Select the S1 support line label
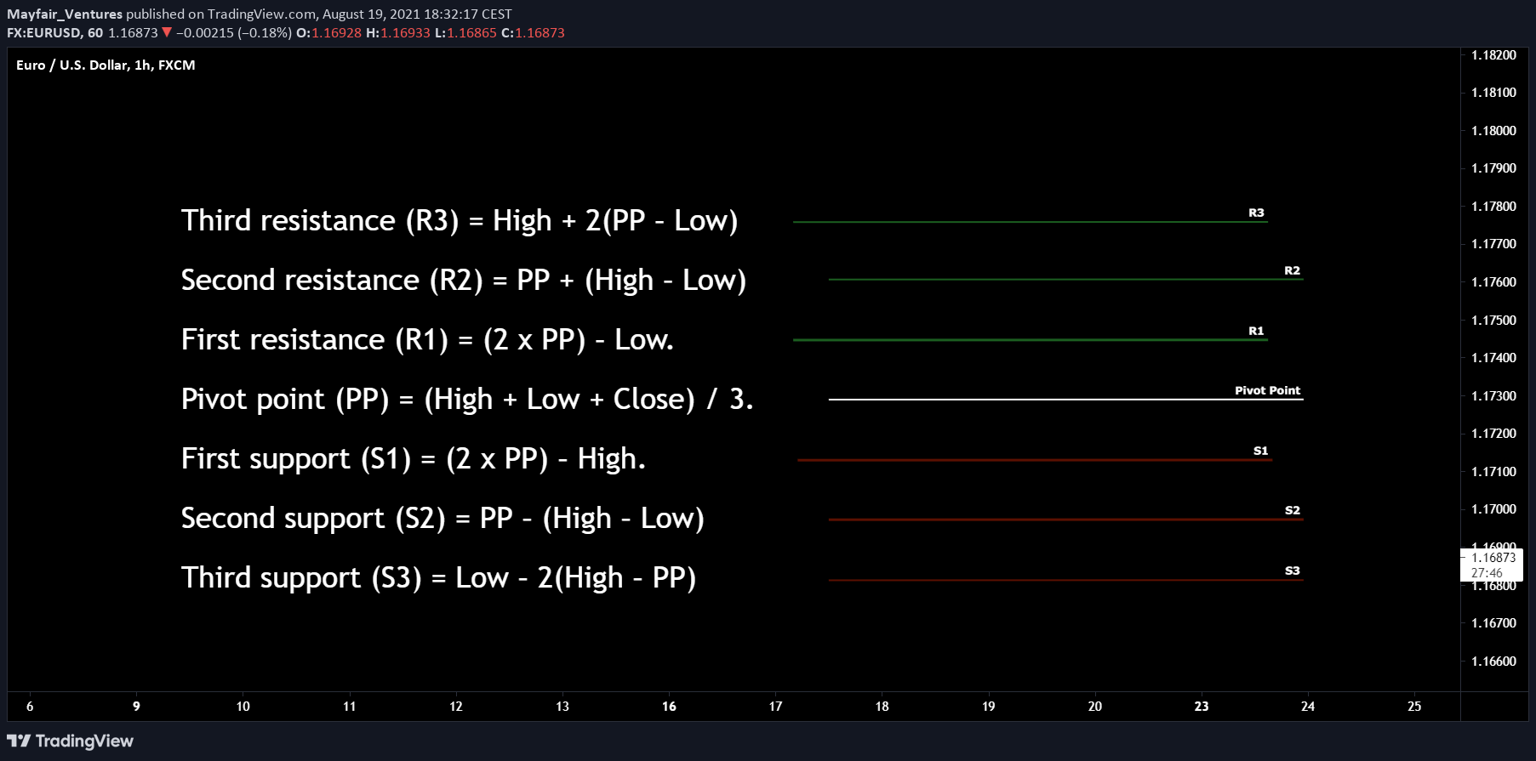This screenshot has width=1536, height=761. pyautogui.click(x=1260, y=451)
